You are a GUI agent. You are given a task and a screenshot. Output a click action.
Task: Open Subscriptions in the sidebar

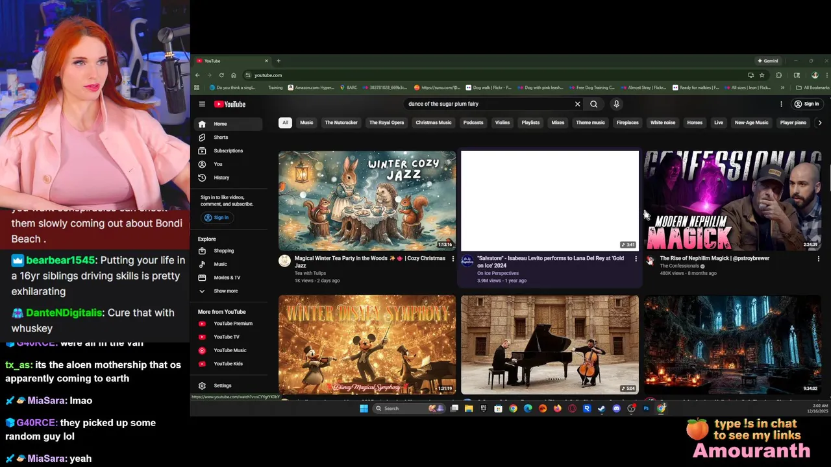[227, 150]
